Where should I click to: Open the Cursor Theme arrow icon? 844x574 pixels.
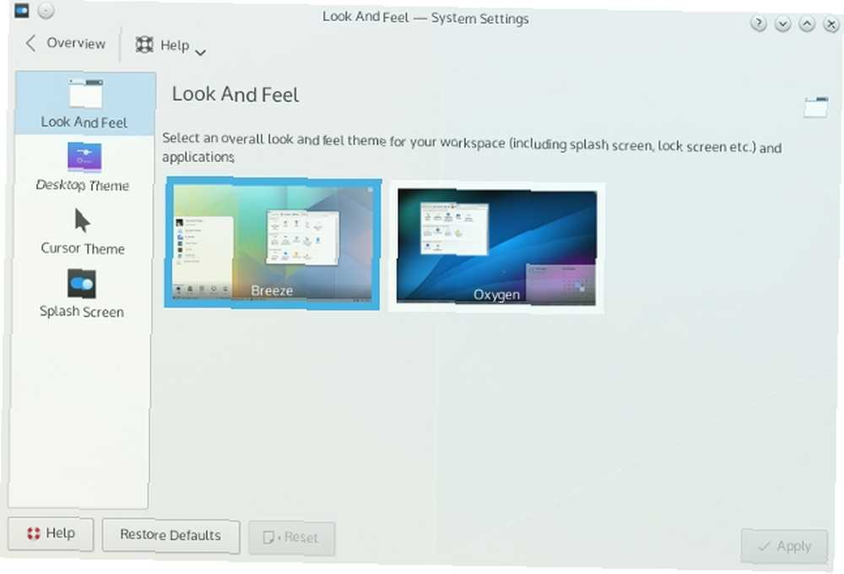[x=82, y=220]
